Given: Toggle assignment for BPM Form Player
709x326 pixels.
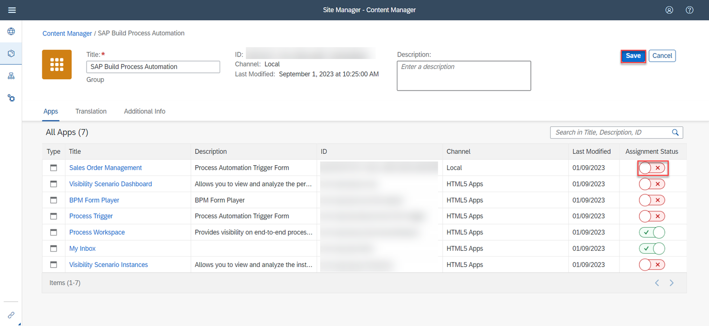Looking at the screenshot, I should coord(652,200).
